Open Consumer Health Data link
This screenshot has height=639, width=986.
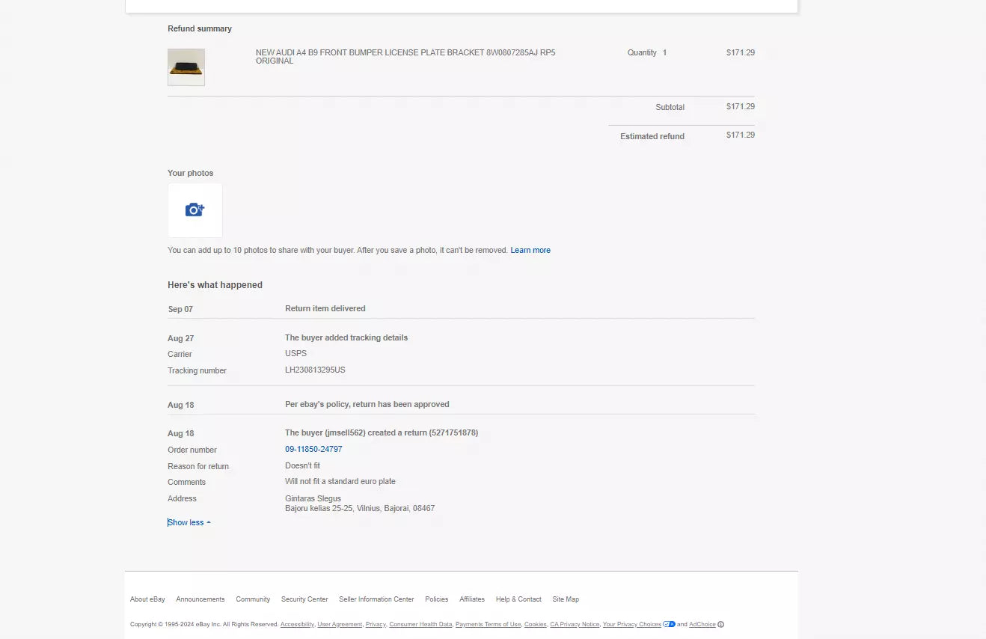(420, 624)
